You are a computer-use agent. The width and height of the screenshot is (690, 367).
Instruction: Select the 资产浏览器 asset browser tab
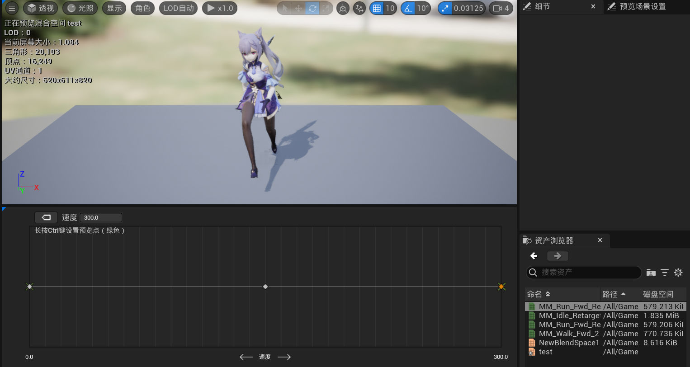click(x=554, y=240)
